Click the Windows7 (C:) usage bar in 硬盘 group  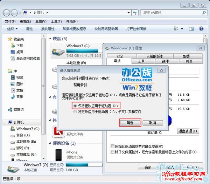coord(84,51)
